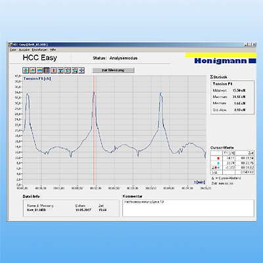Screen dimensions: 263x263
Task: Click the HCC-Easy title bar application icon
Action: coord(11,45)
